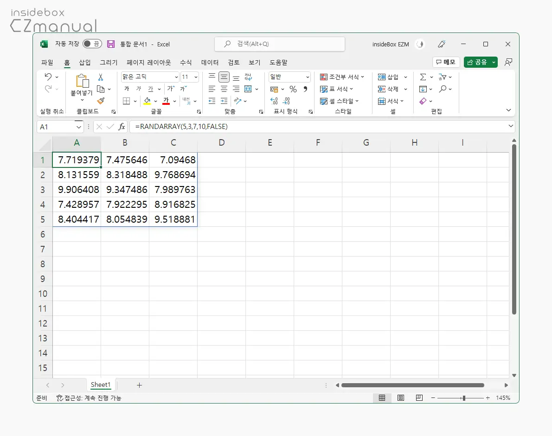The image size is (552, 436).
Task: Click 삭제 cells button
Action: [388, 89]
